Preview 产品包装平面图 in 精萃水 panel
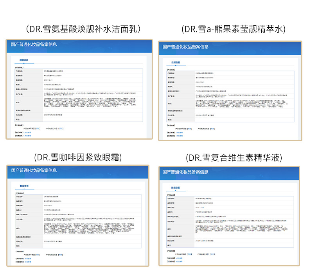This screenshot has height=273, width=309. point(190,129)
